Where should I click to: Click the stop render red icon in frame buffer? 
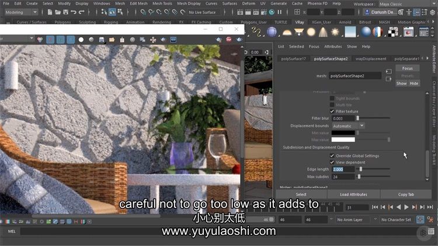pyautogui.click(x=229, y=39)
